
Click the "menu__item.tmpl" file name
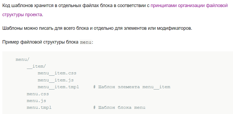(58, 87)
